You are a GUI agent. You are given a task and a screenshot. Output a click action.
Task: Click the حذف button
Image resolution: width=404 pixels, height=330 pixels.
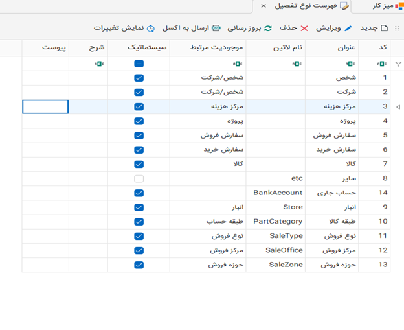click(x=294, y=28)
